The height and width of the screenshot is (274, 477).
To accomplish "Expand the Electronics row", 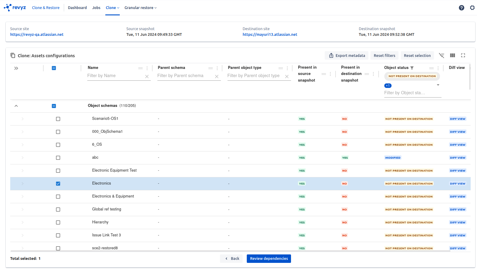I will [x=23, y=184].
